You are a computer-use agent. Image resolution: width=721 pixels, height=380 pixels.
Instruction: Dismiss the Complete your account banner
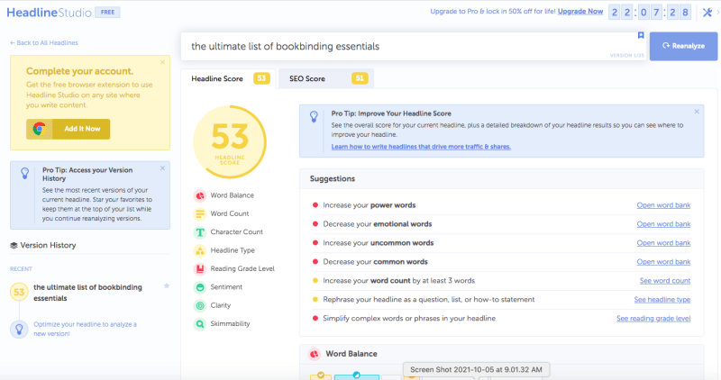click(x=162, y=62)
